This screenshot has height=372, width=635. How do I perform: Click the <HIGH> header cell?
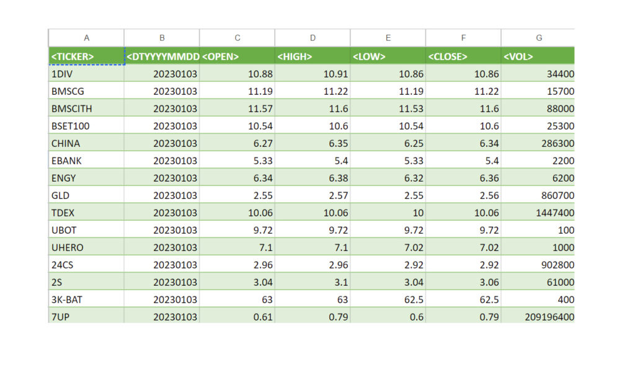(x=313, y=56)
